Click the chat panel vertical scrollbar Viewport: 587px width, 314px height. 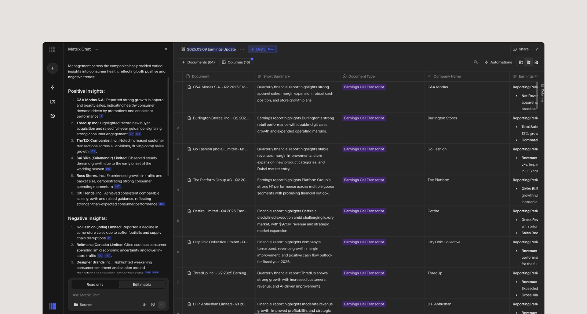click(x=168, y=126)
